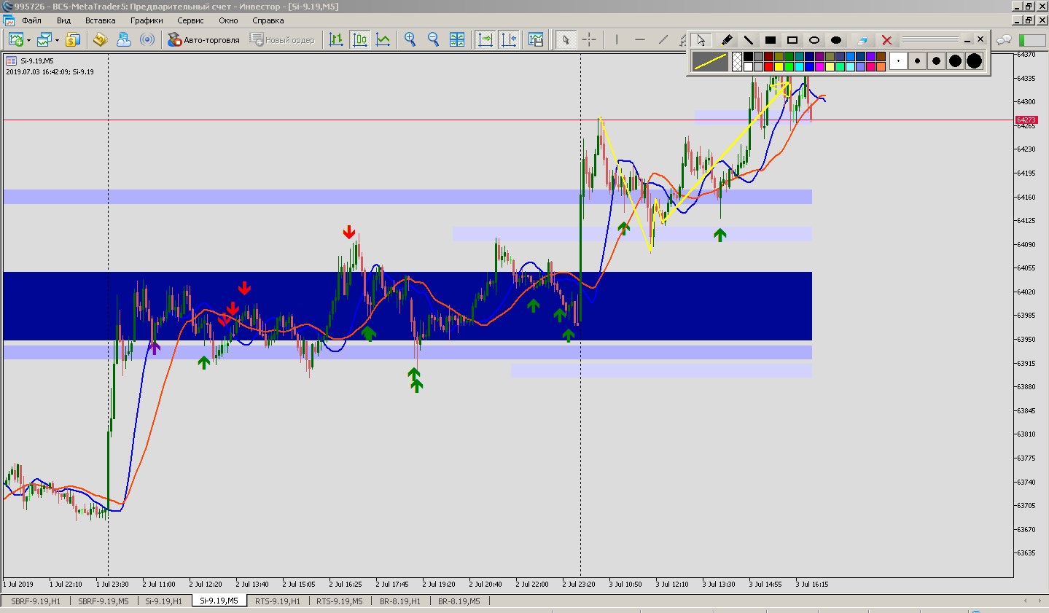Click the green connection status indicator
Screen dimensions: 1049x613
point(1031,40)
